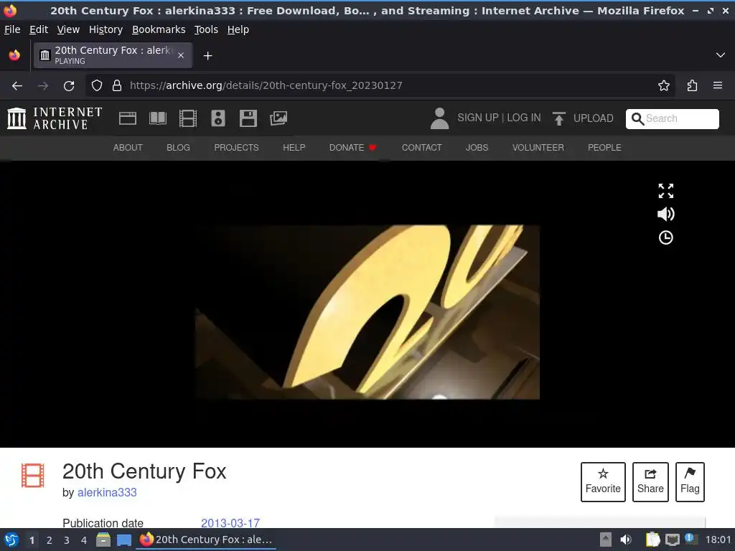Open the Images icon
The width and height of the screenshot is (735, 551).
pos(278,118)
